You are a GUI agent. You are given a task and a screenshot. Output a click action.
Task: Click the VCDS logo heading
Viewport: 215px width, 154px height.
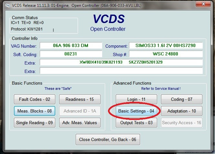tap(109, 19)
